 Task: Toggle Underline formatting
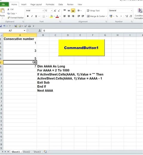tap(36, 16)
